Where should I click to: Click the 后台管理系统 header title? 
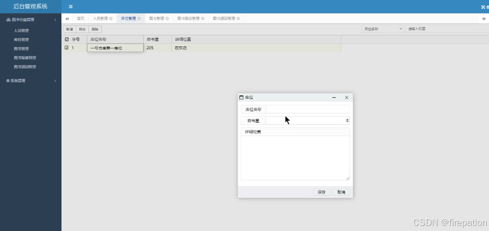tap(31, 7)
